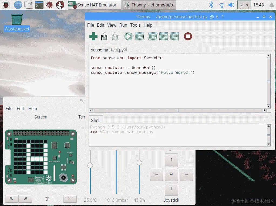
Task: Open Thonny Help menu
Action: (148, 25)
